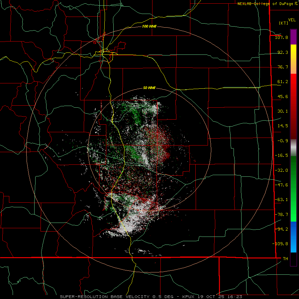Click the purple segment of the color scale
Screen dimensions: 299x299
[x=293, y=37]
